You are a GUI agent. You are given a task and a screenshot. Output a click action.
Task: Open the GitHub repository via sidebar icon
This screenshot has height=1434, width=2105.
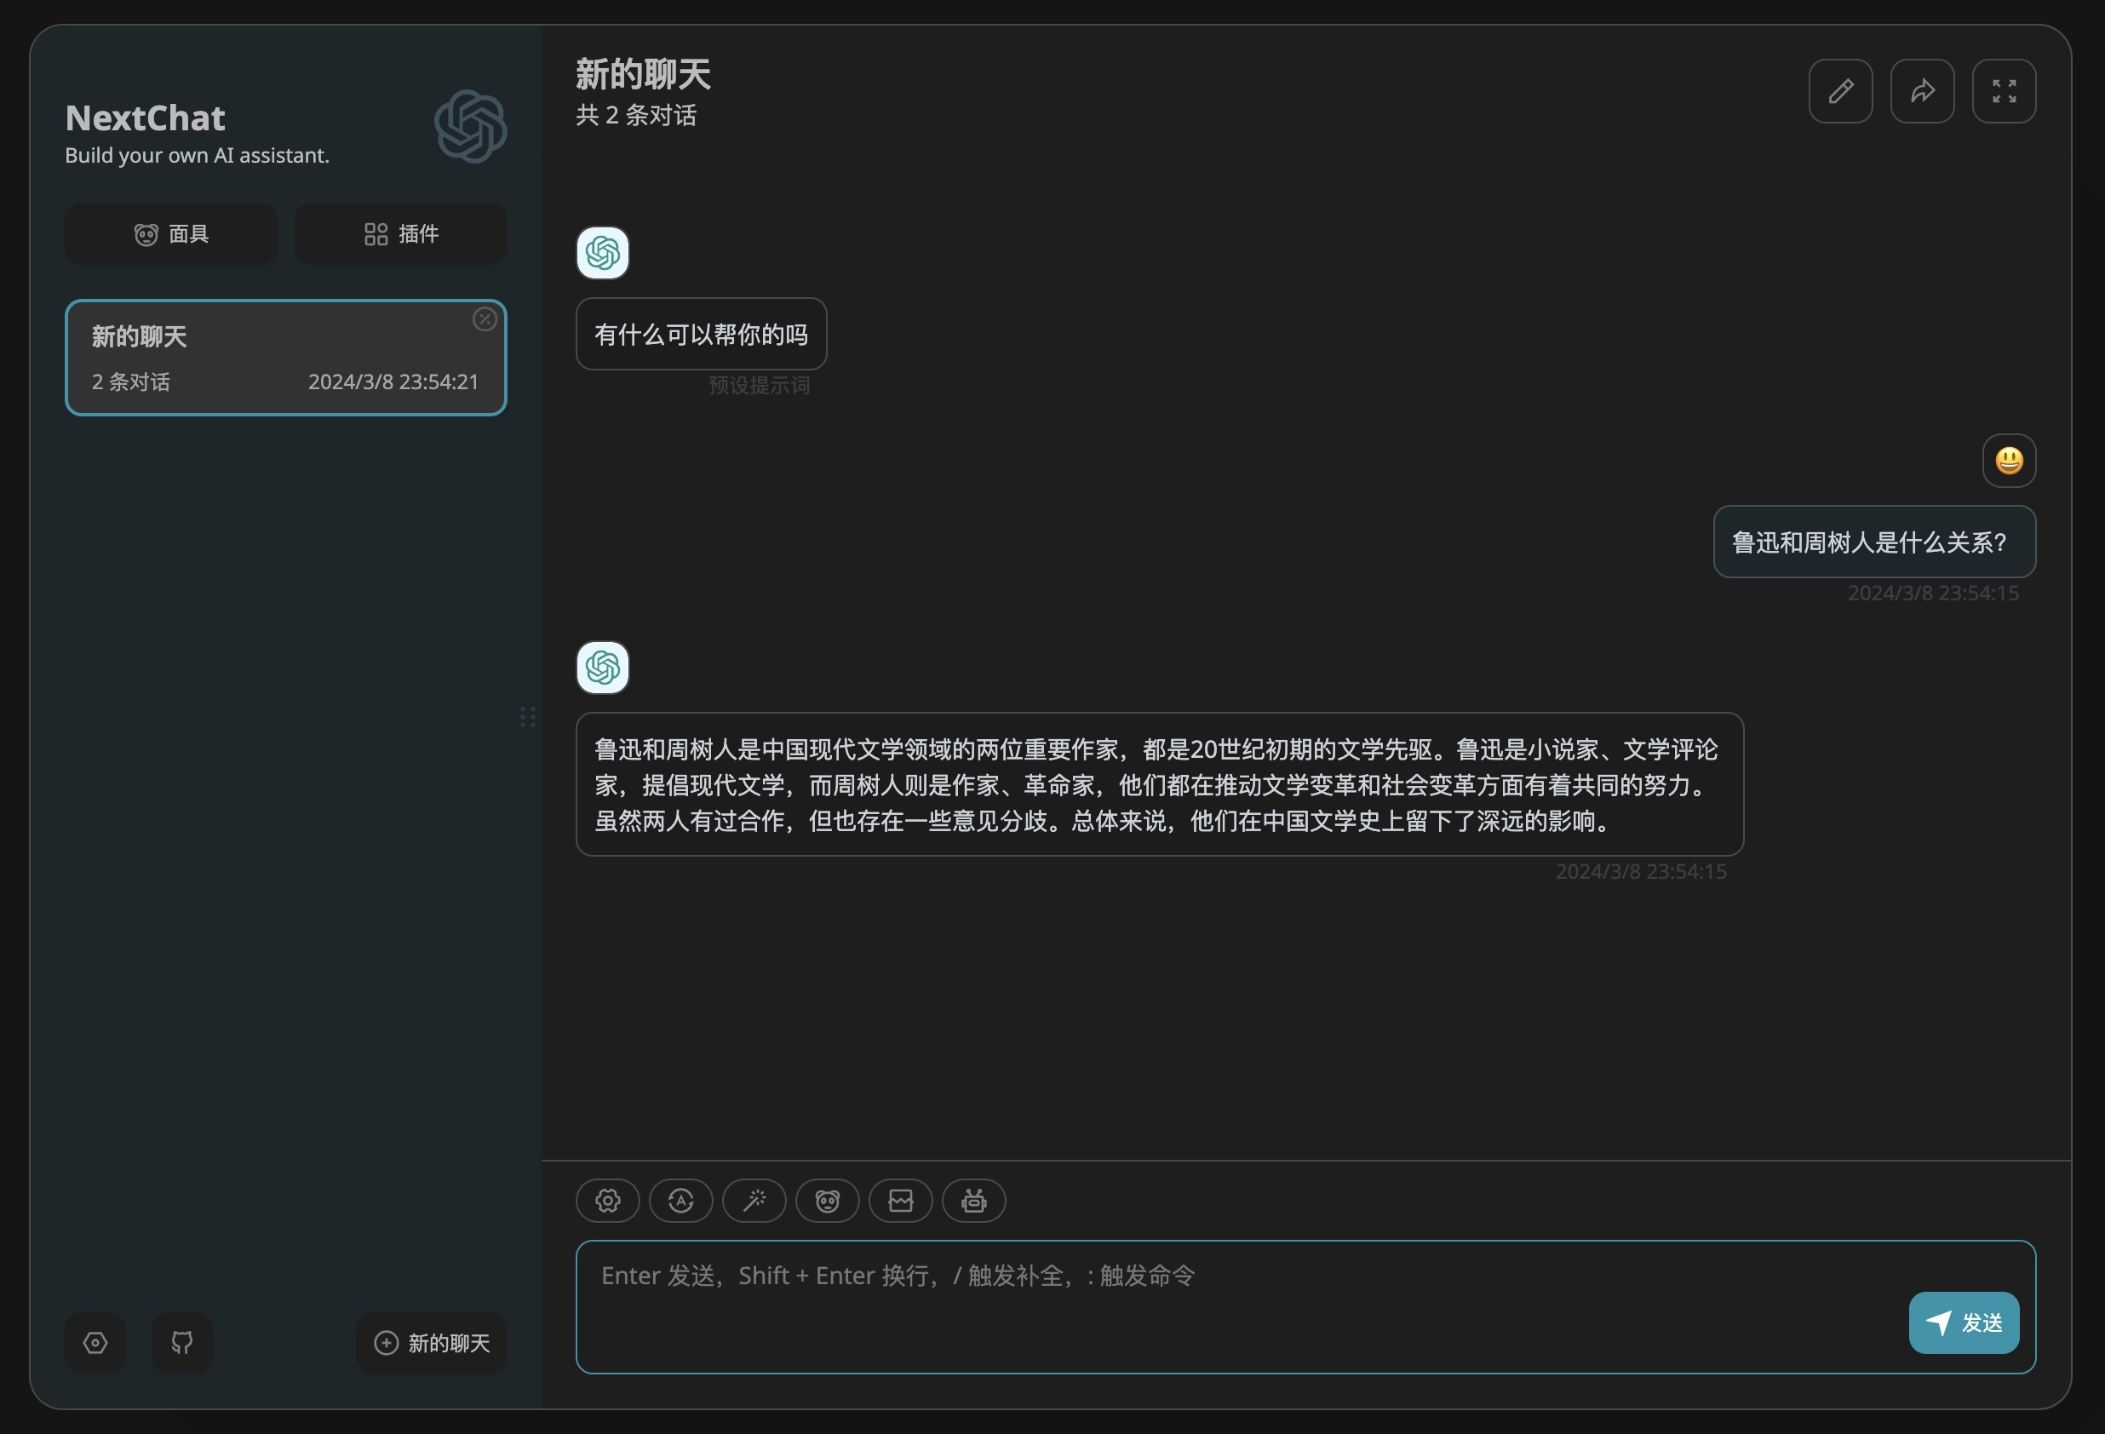click(x=181, y=1343)
